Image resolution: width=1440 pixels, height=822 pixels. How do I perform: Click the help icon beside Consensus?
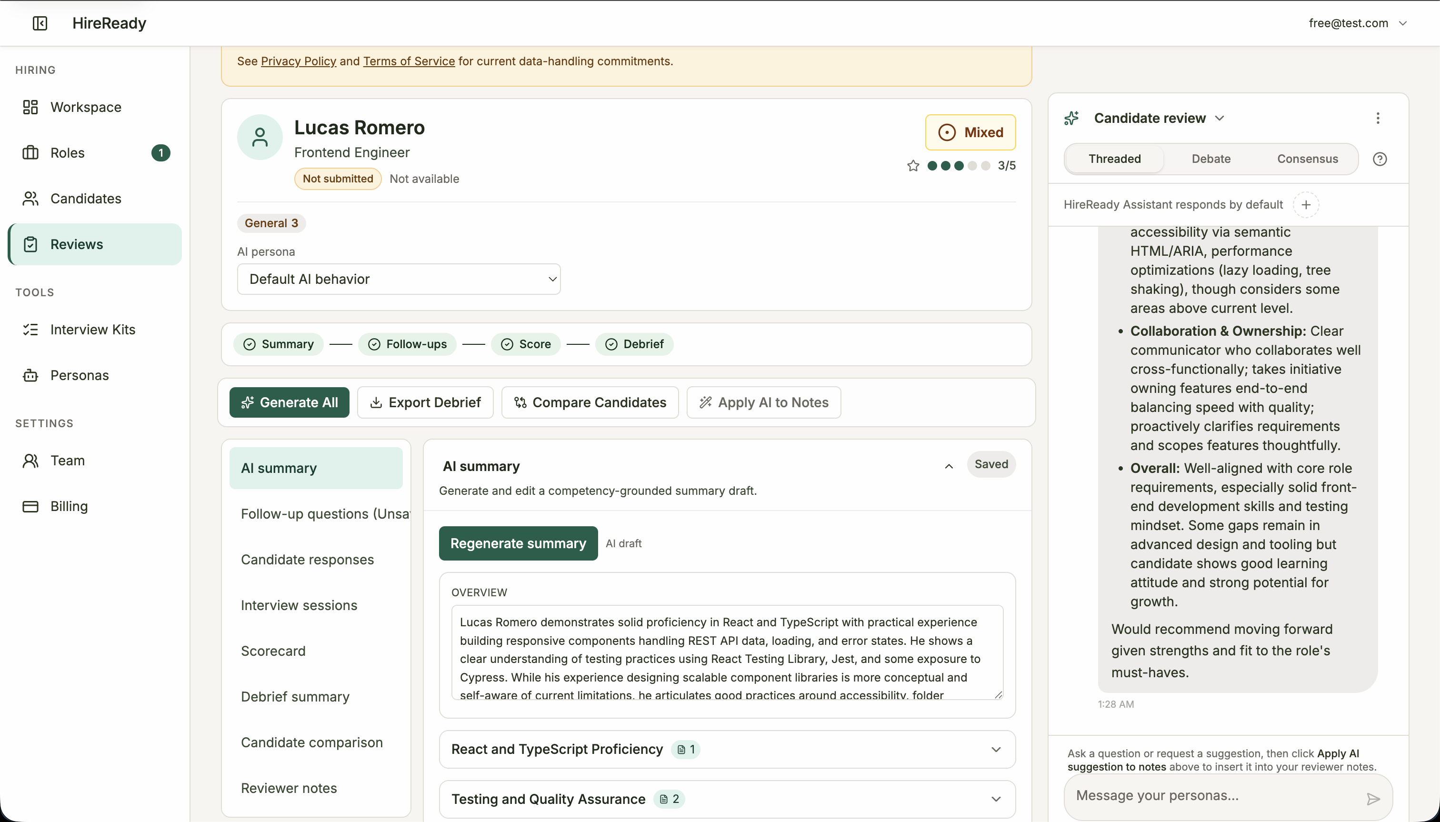(x=1380, y=159)
